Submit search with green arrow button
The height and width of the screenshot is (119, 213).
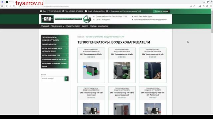tap(67, 79)
